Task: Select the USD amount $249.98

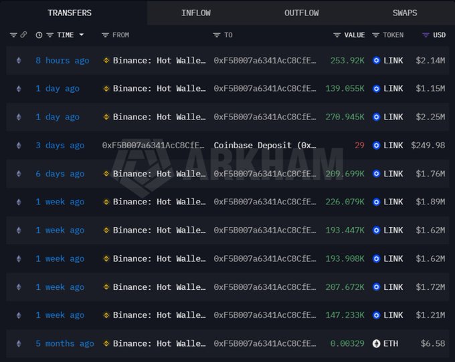Action: (x=428, y=145)
